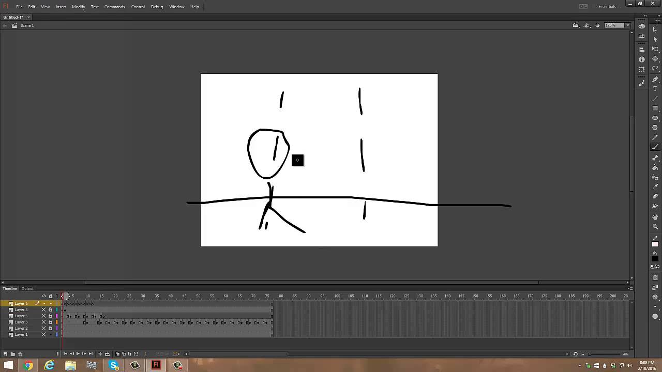Open the Essentials workspace dropdown

[x=609, y=7]
